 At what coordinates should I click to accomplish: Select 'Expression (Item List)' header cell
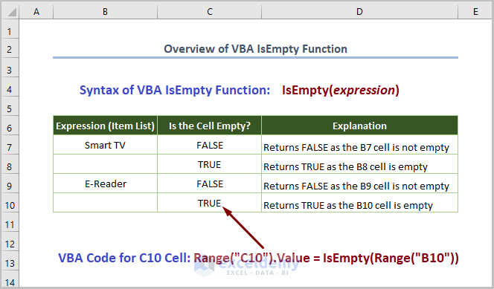(105, 126)
